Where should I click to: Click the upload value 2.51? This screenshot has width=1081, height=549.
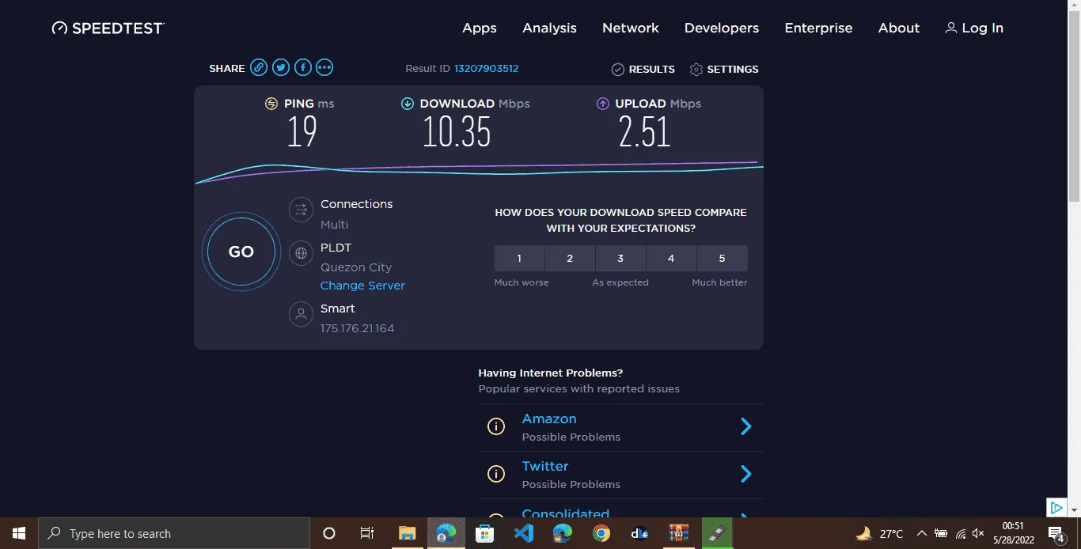645,132
